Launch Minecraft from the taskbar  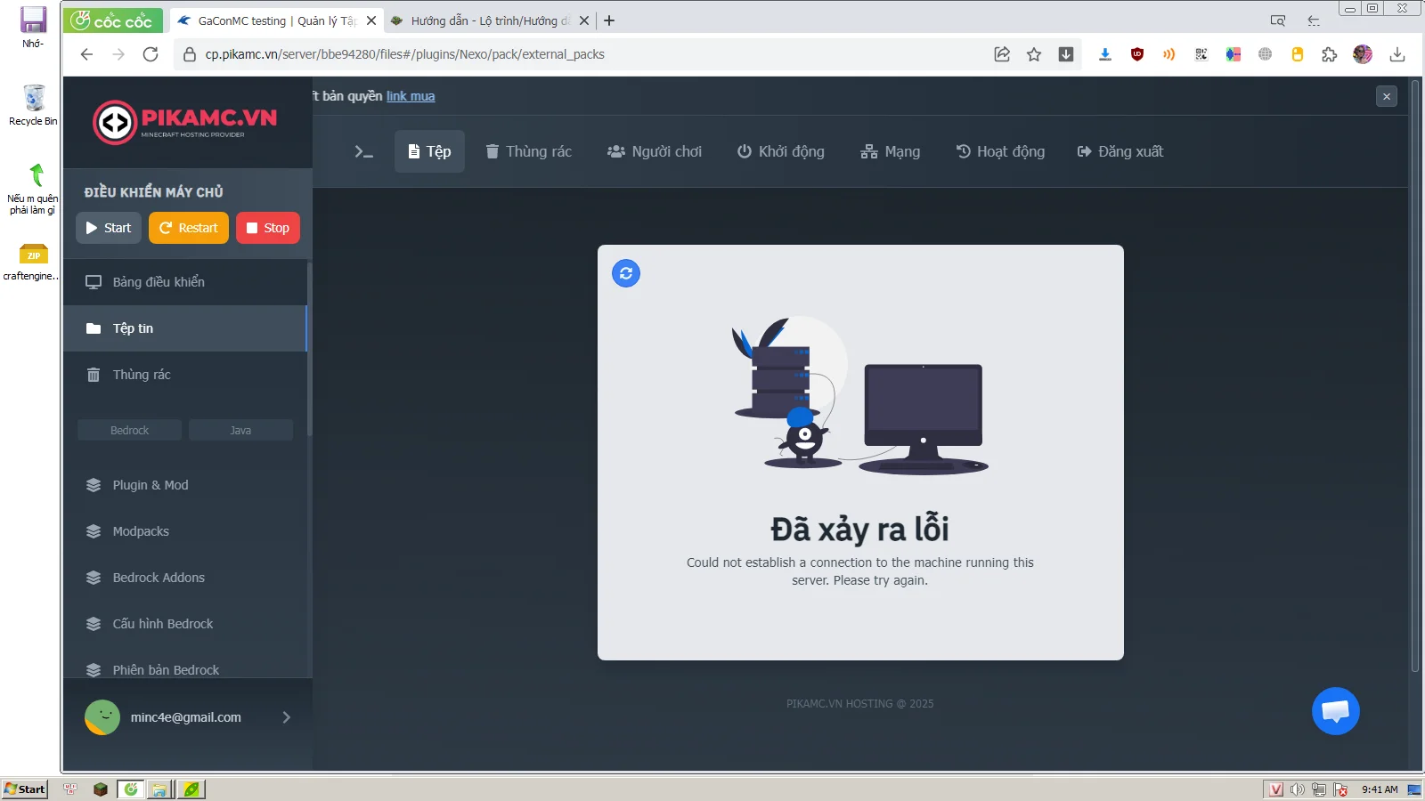pyautogui.click(x=100, y=789)
